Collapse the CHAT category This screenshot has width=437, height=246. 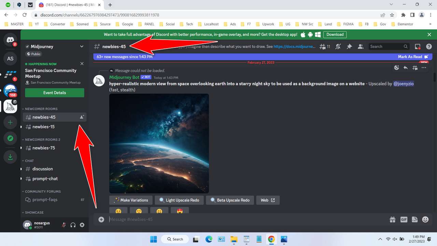(x=29, y=161)
